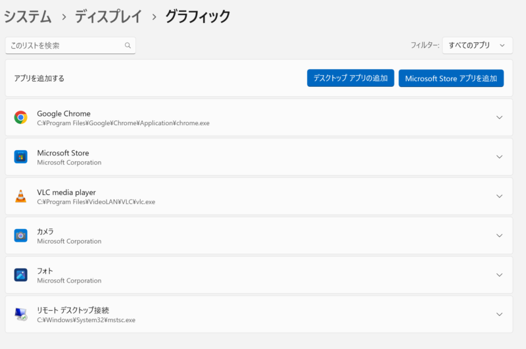
Task: Expand the リモート デスクトップ接続 chevron
Action: pos(499,314)
